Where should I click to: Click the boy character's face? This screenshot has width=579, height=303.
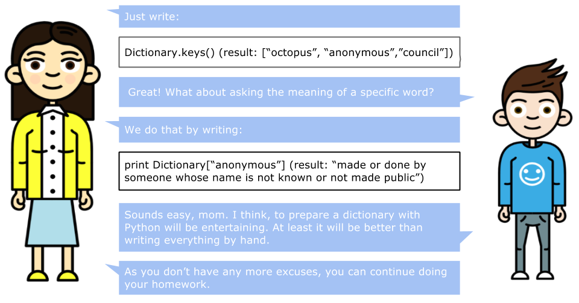532,113
